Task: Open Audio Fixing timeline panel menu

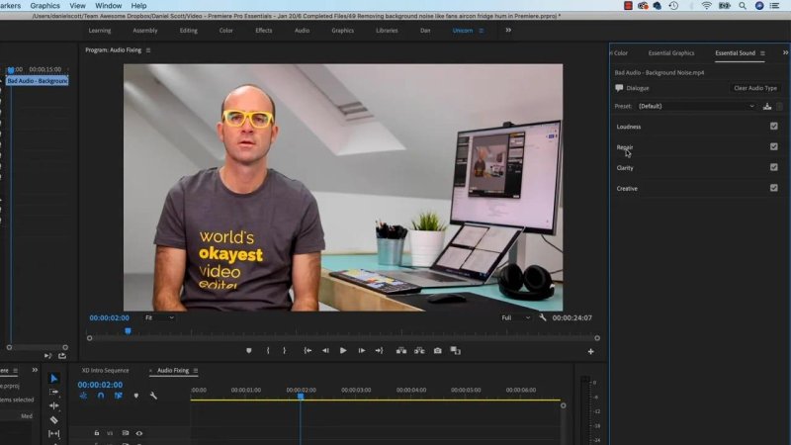Action: [x=196, y=371]
